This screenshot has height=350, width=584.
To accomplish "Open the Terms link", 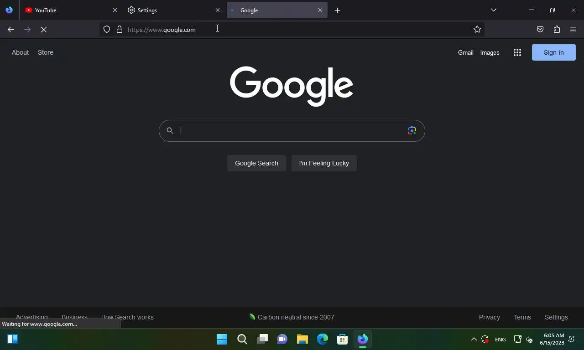I will (522, 317).
